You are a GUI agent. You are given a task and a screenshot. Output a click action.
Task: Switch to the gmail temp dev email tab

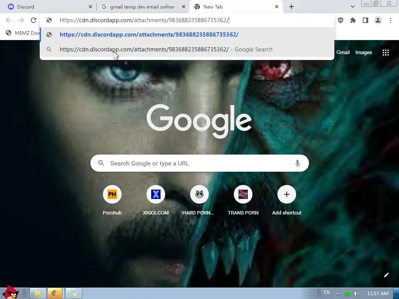143,7
